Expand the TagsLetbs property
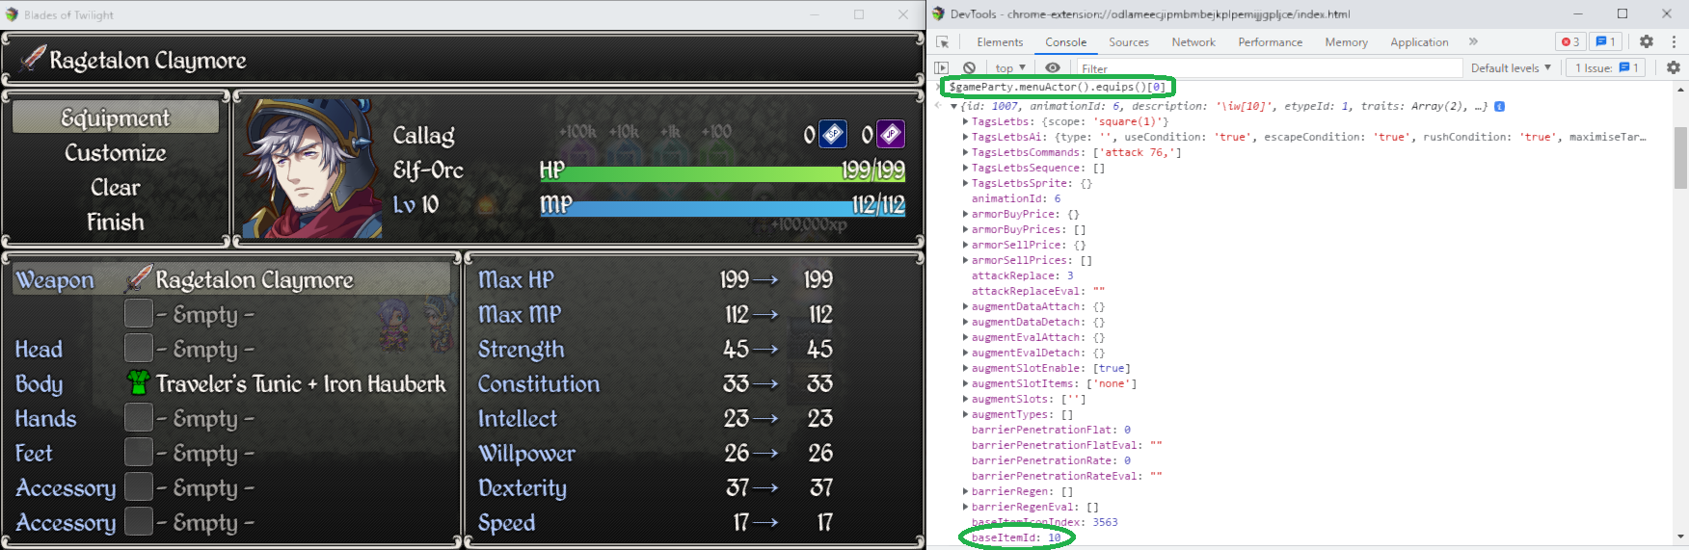Image resolution: width=1689 pixels, height=550 pixels. tap(965, 122)
